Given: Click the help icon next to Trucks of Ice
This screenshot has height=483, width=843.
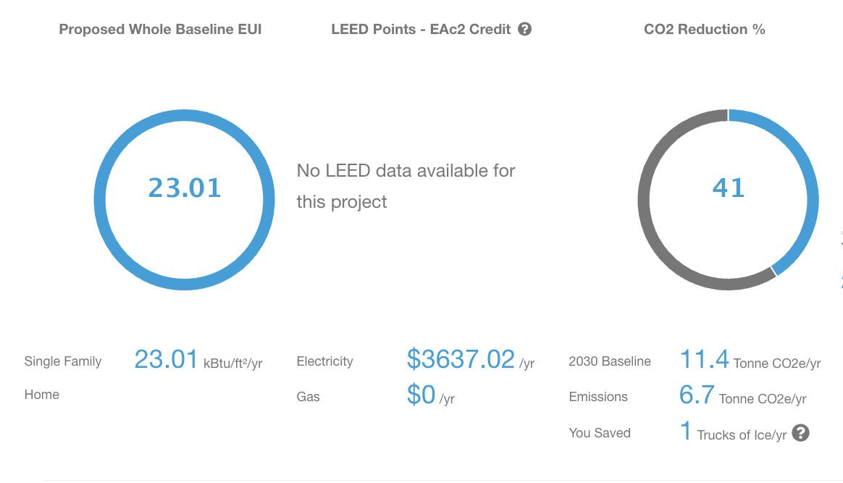Looking at the screenshot, I should (800, 433).
